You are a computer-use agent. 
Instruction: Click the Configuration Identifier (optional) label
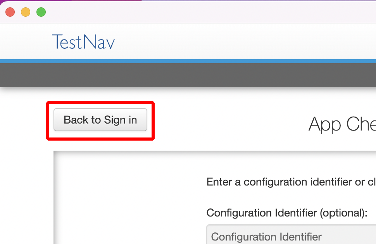click(x=287, y=213)
